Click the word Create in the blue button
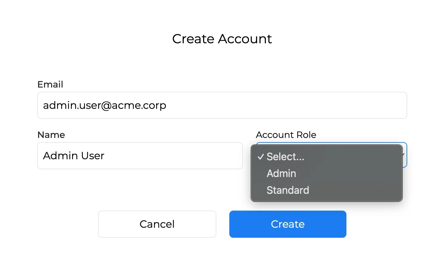This screenshot has width=447, height=261. pos(288,224)
